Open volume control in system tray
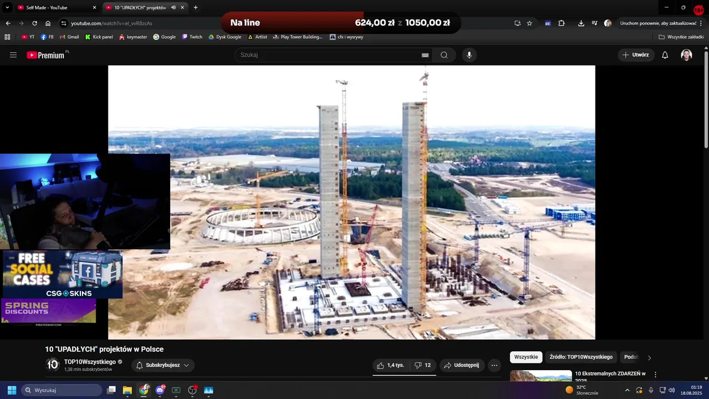Image resolution: width=709 pixels, height=399 pixels. [x=672, y=390]
